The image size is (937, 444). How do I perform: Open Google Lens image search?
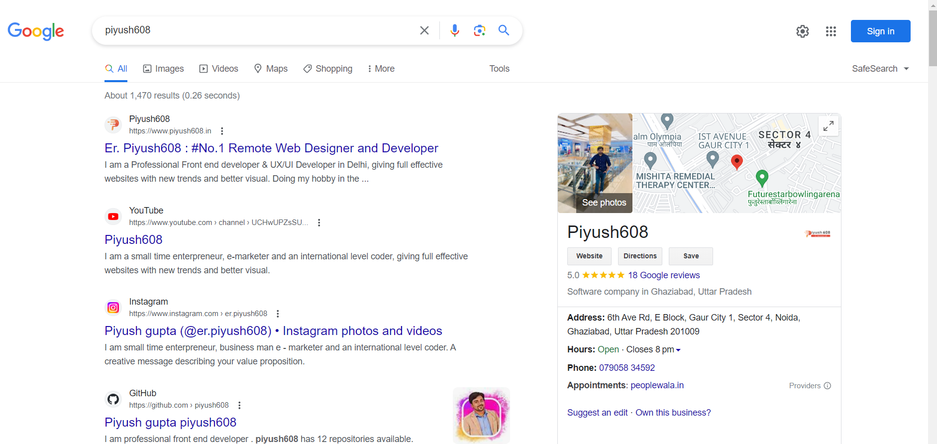[479, 30]
